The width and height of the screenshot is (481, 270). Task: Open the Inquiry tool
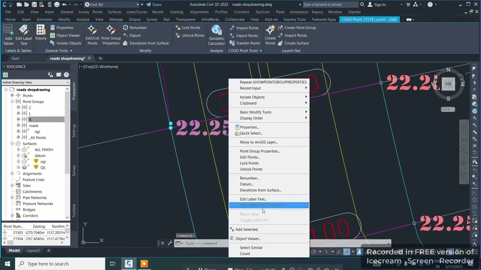(x=41, y=33)
